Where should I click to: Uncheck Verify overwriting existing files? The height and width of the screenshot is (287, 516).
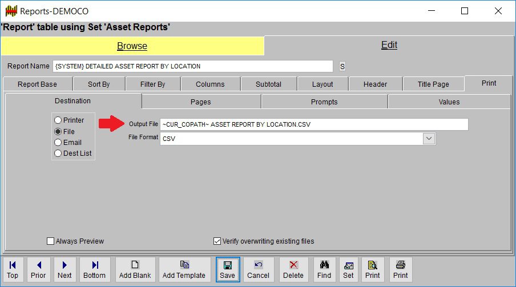(217, 241)
